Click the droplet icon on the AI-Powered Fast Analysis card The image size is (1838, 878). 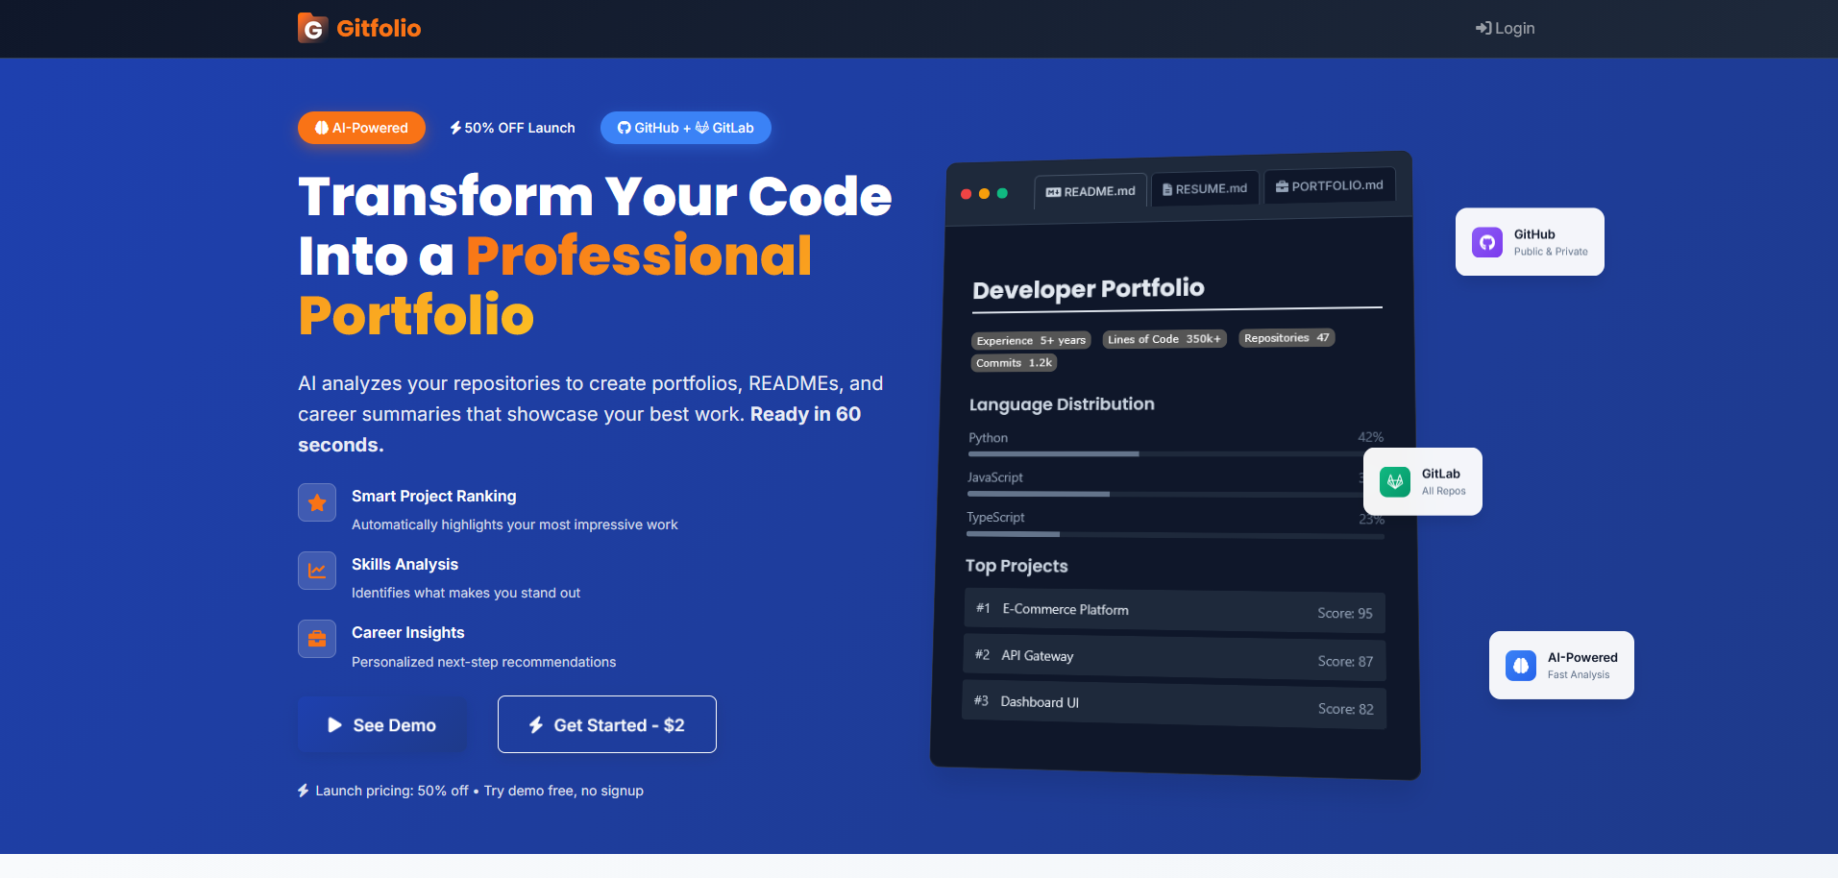1520,665
